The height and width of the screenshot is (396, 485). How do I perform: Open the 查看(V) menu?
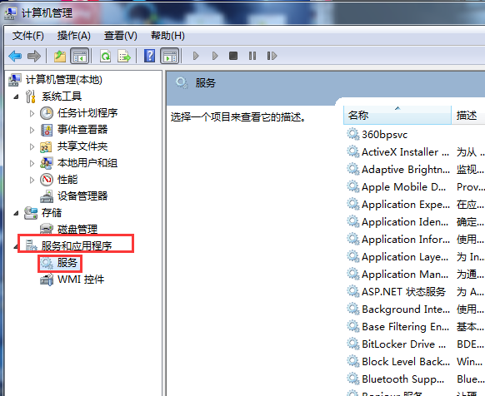pos(120,36)
